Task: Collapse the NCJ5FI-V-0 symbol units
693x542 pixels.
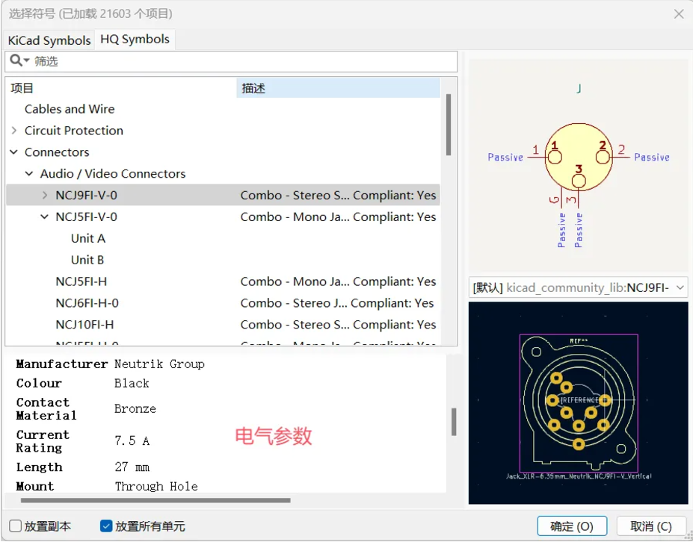Action: [x=45, y=217]
